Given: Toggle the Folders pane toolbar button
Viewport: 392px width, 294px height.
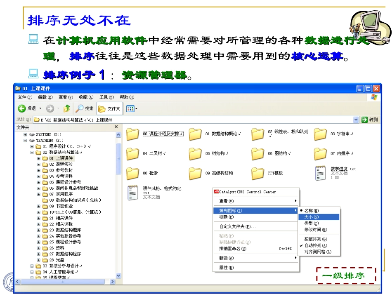Looking at the screenshot, I should click(109, 109).
